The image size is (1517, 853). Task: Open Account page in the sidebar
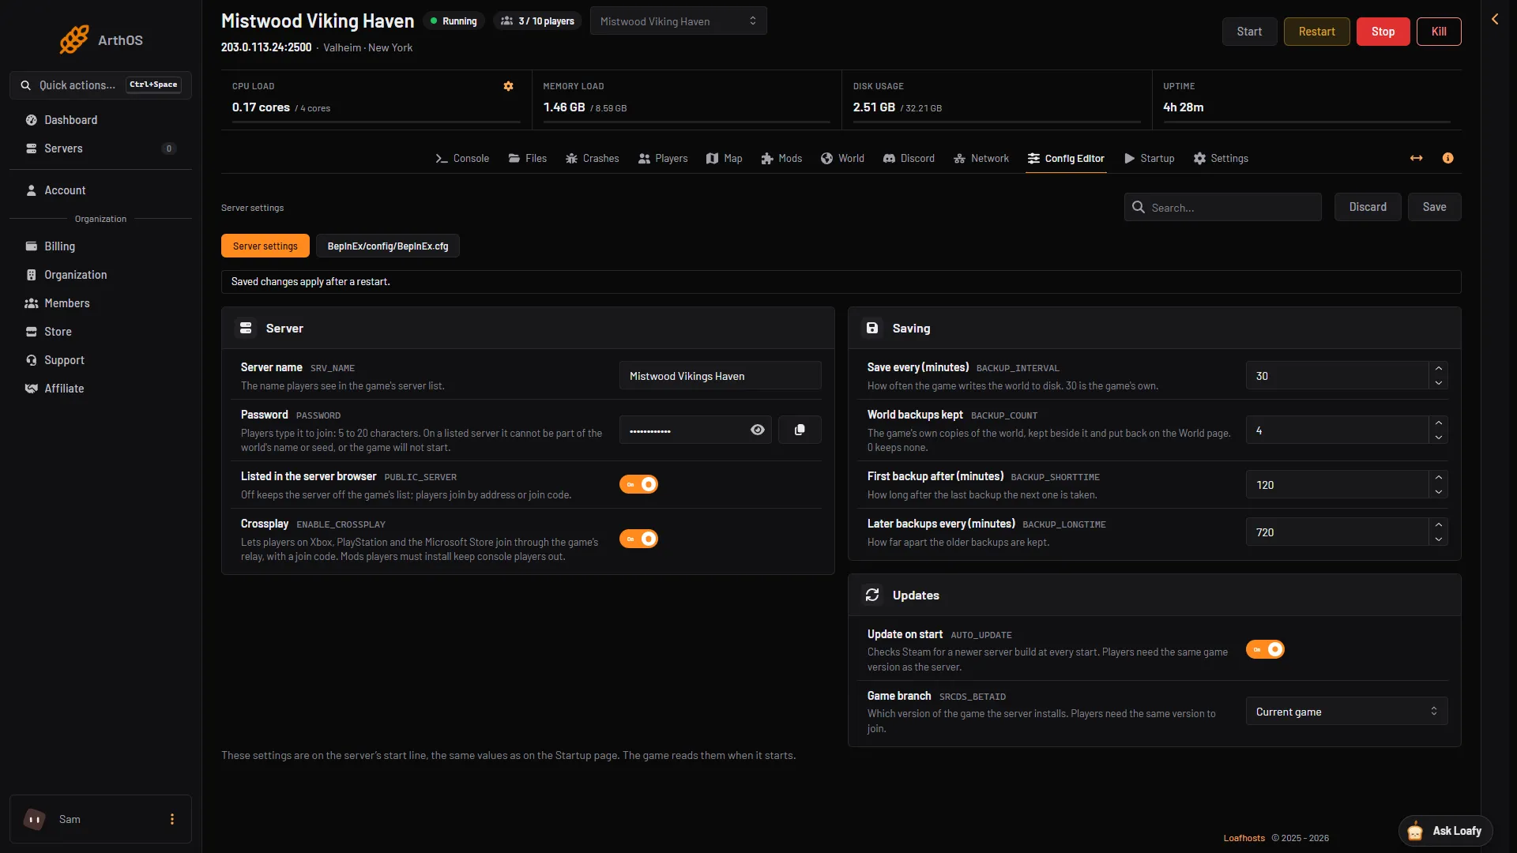click(101, 190)
